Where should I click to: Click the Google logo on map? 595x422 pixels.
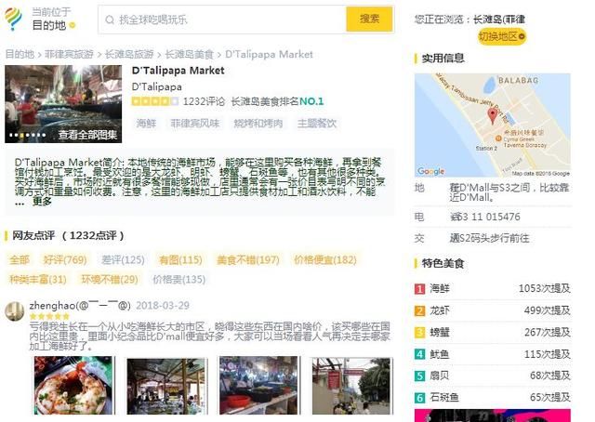coord(430,172)
